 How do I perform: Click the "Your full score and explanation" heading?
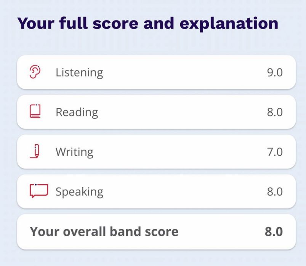click(148, 23)
